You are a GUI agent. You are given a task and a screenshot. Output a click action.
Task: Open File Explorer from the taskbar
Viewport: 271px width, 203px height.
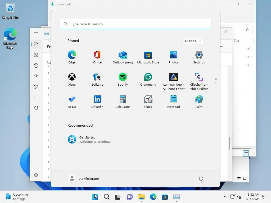tap(141, 197)
